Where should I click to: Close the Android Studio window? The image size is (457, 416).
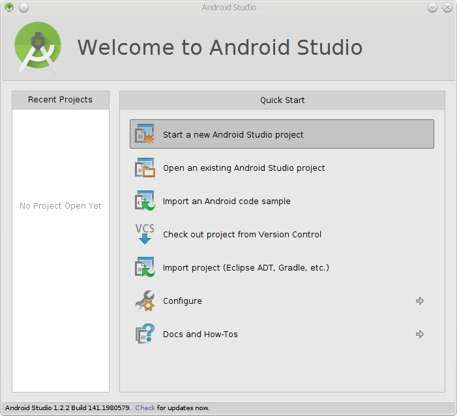pos(447,7)
